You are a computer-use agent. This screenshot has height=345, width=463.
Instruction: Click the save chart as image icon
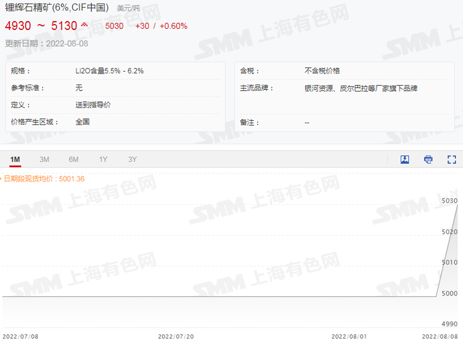405,160
